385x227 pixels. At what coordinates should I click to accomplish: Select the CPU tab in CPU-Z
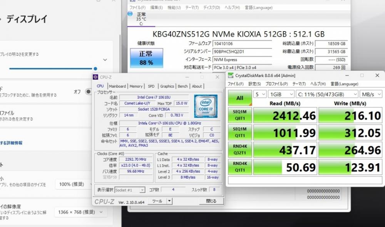100,86
